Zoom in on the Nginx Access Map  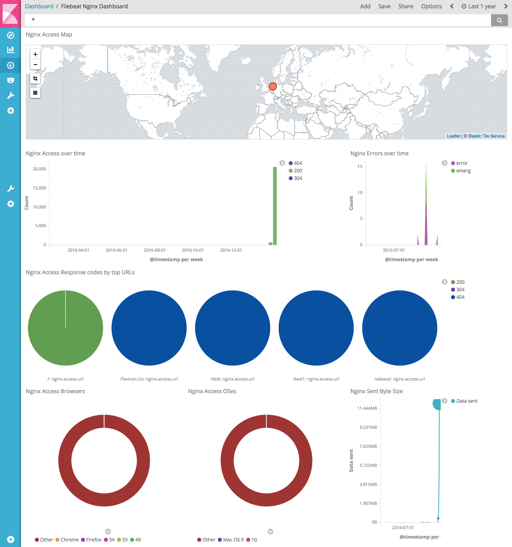35,54
